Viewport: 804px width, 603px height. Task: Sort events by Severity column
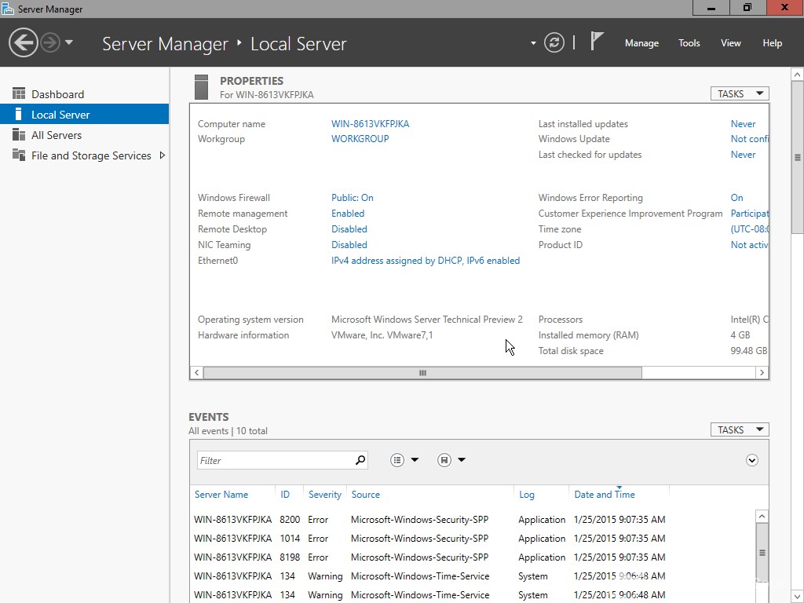324,495
